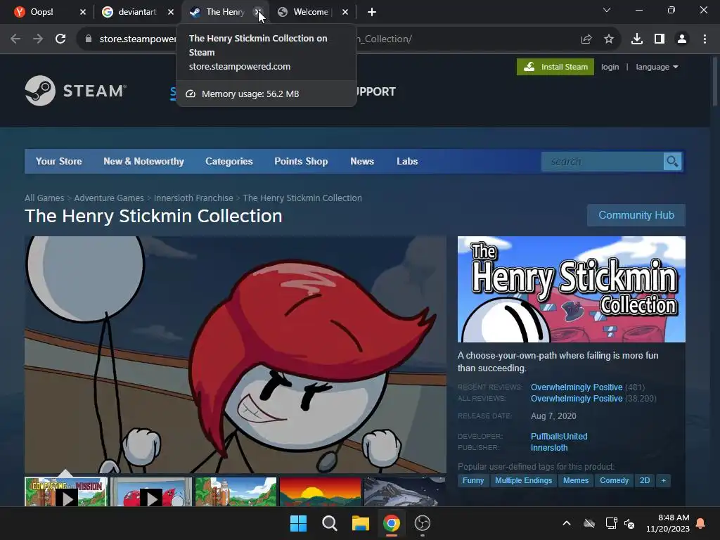Open the New & Noteworthy menu
This screenshot has width=720, height=540.
[x=143, y=161]
